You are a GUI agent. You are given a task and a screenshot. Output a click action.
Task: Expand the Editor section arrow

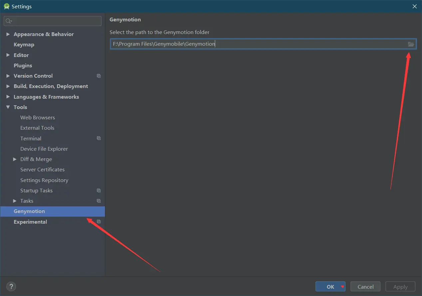click(x=8, y=55)
